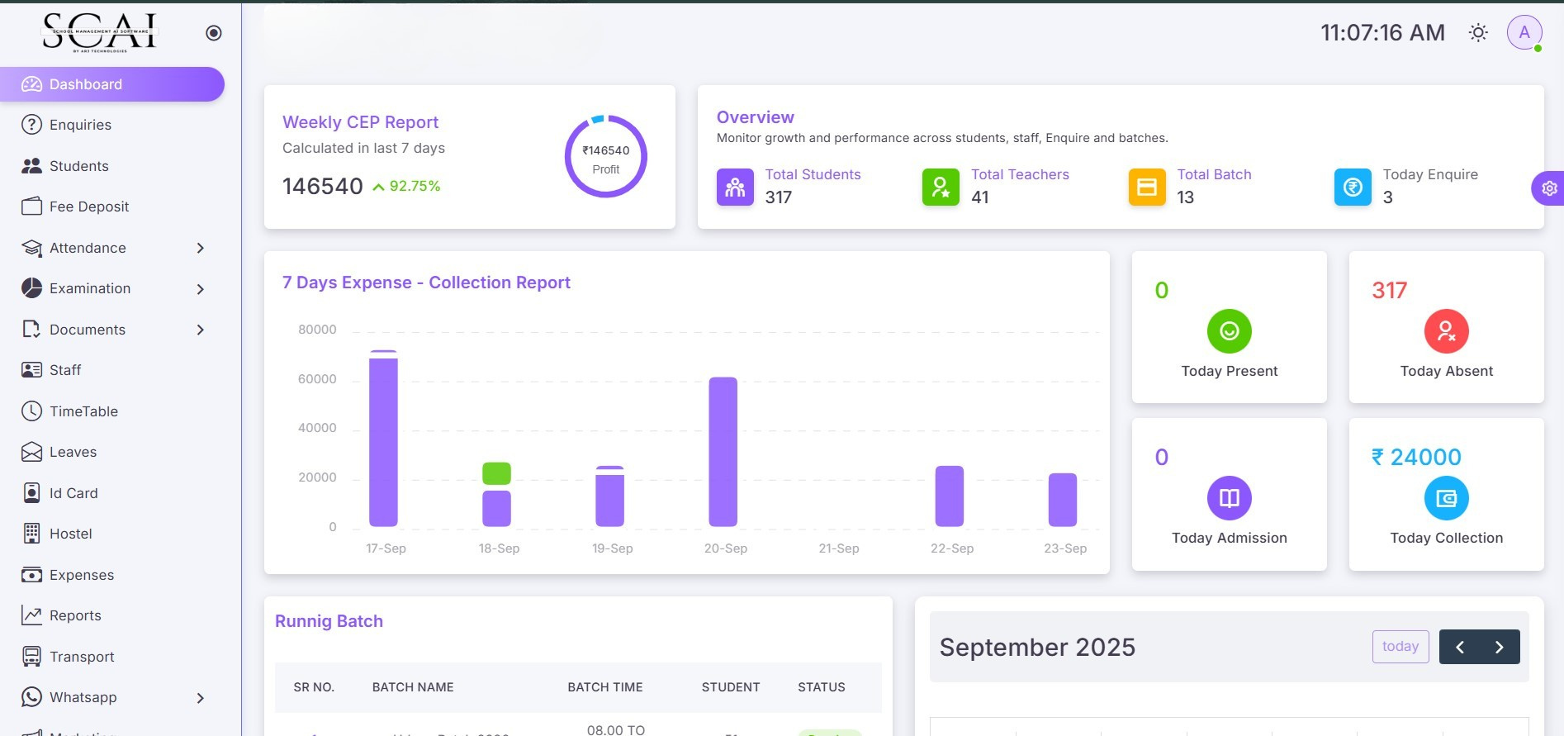Click the 11:07:16 AM clock

coord(1383,32)
